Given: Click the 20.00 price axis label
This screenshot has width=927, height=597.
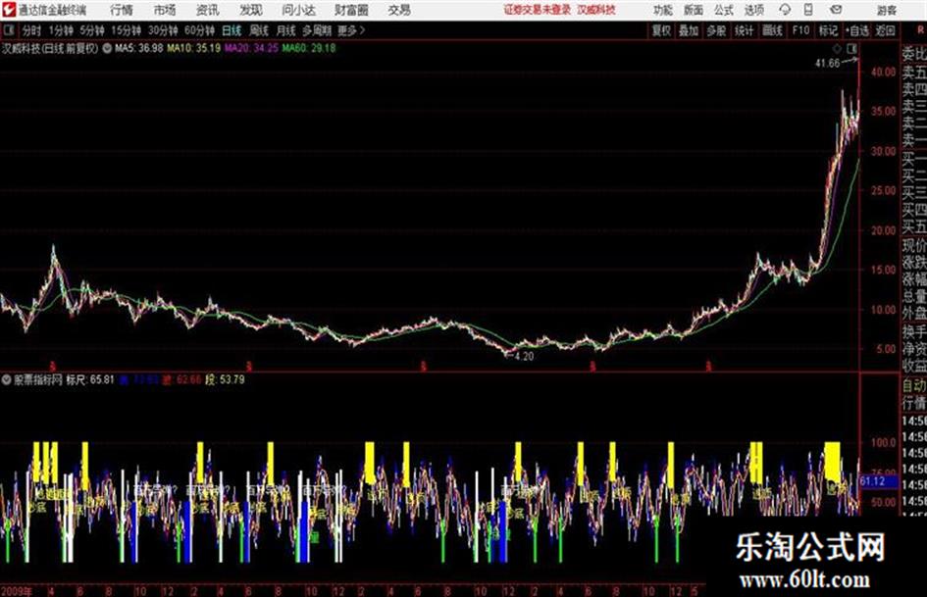Looking at the screenshot, I should [883, 230].
